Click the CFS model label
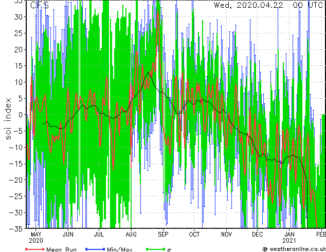326x252 pixels. 40,5
